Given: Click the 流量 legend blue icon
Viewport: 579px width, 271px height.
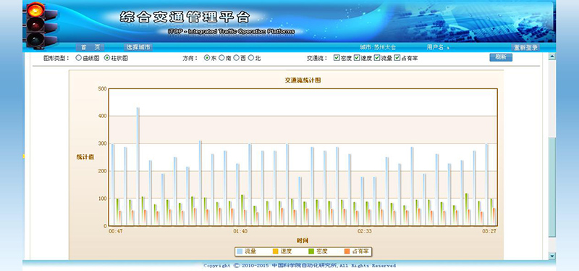Looking at the screenshot, I should (240, 251).
